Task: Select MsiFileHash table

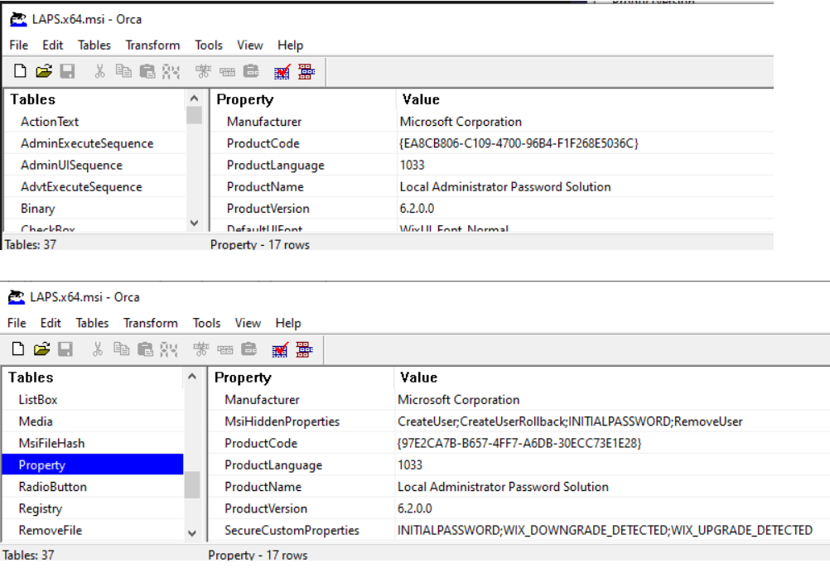Action: [51, 443]
